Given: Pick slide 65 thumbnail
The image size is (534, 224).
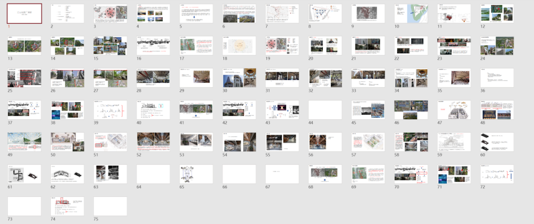Looking at the screenshot, I should 196,174.
